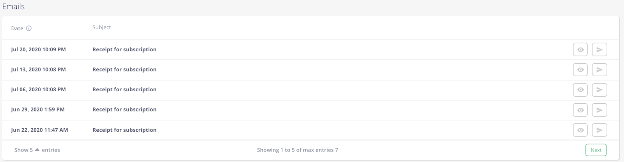This screenshot has height=162, width=624.
Task: Resend the Jul 20, 2020 receipt email
Action: [599, 50]
